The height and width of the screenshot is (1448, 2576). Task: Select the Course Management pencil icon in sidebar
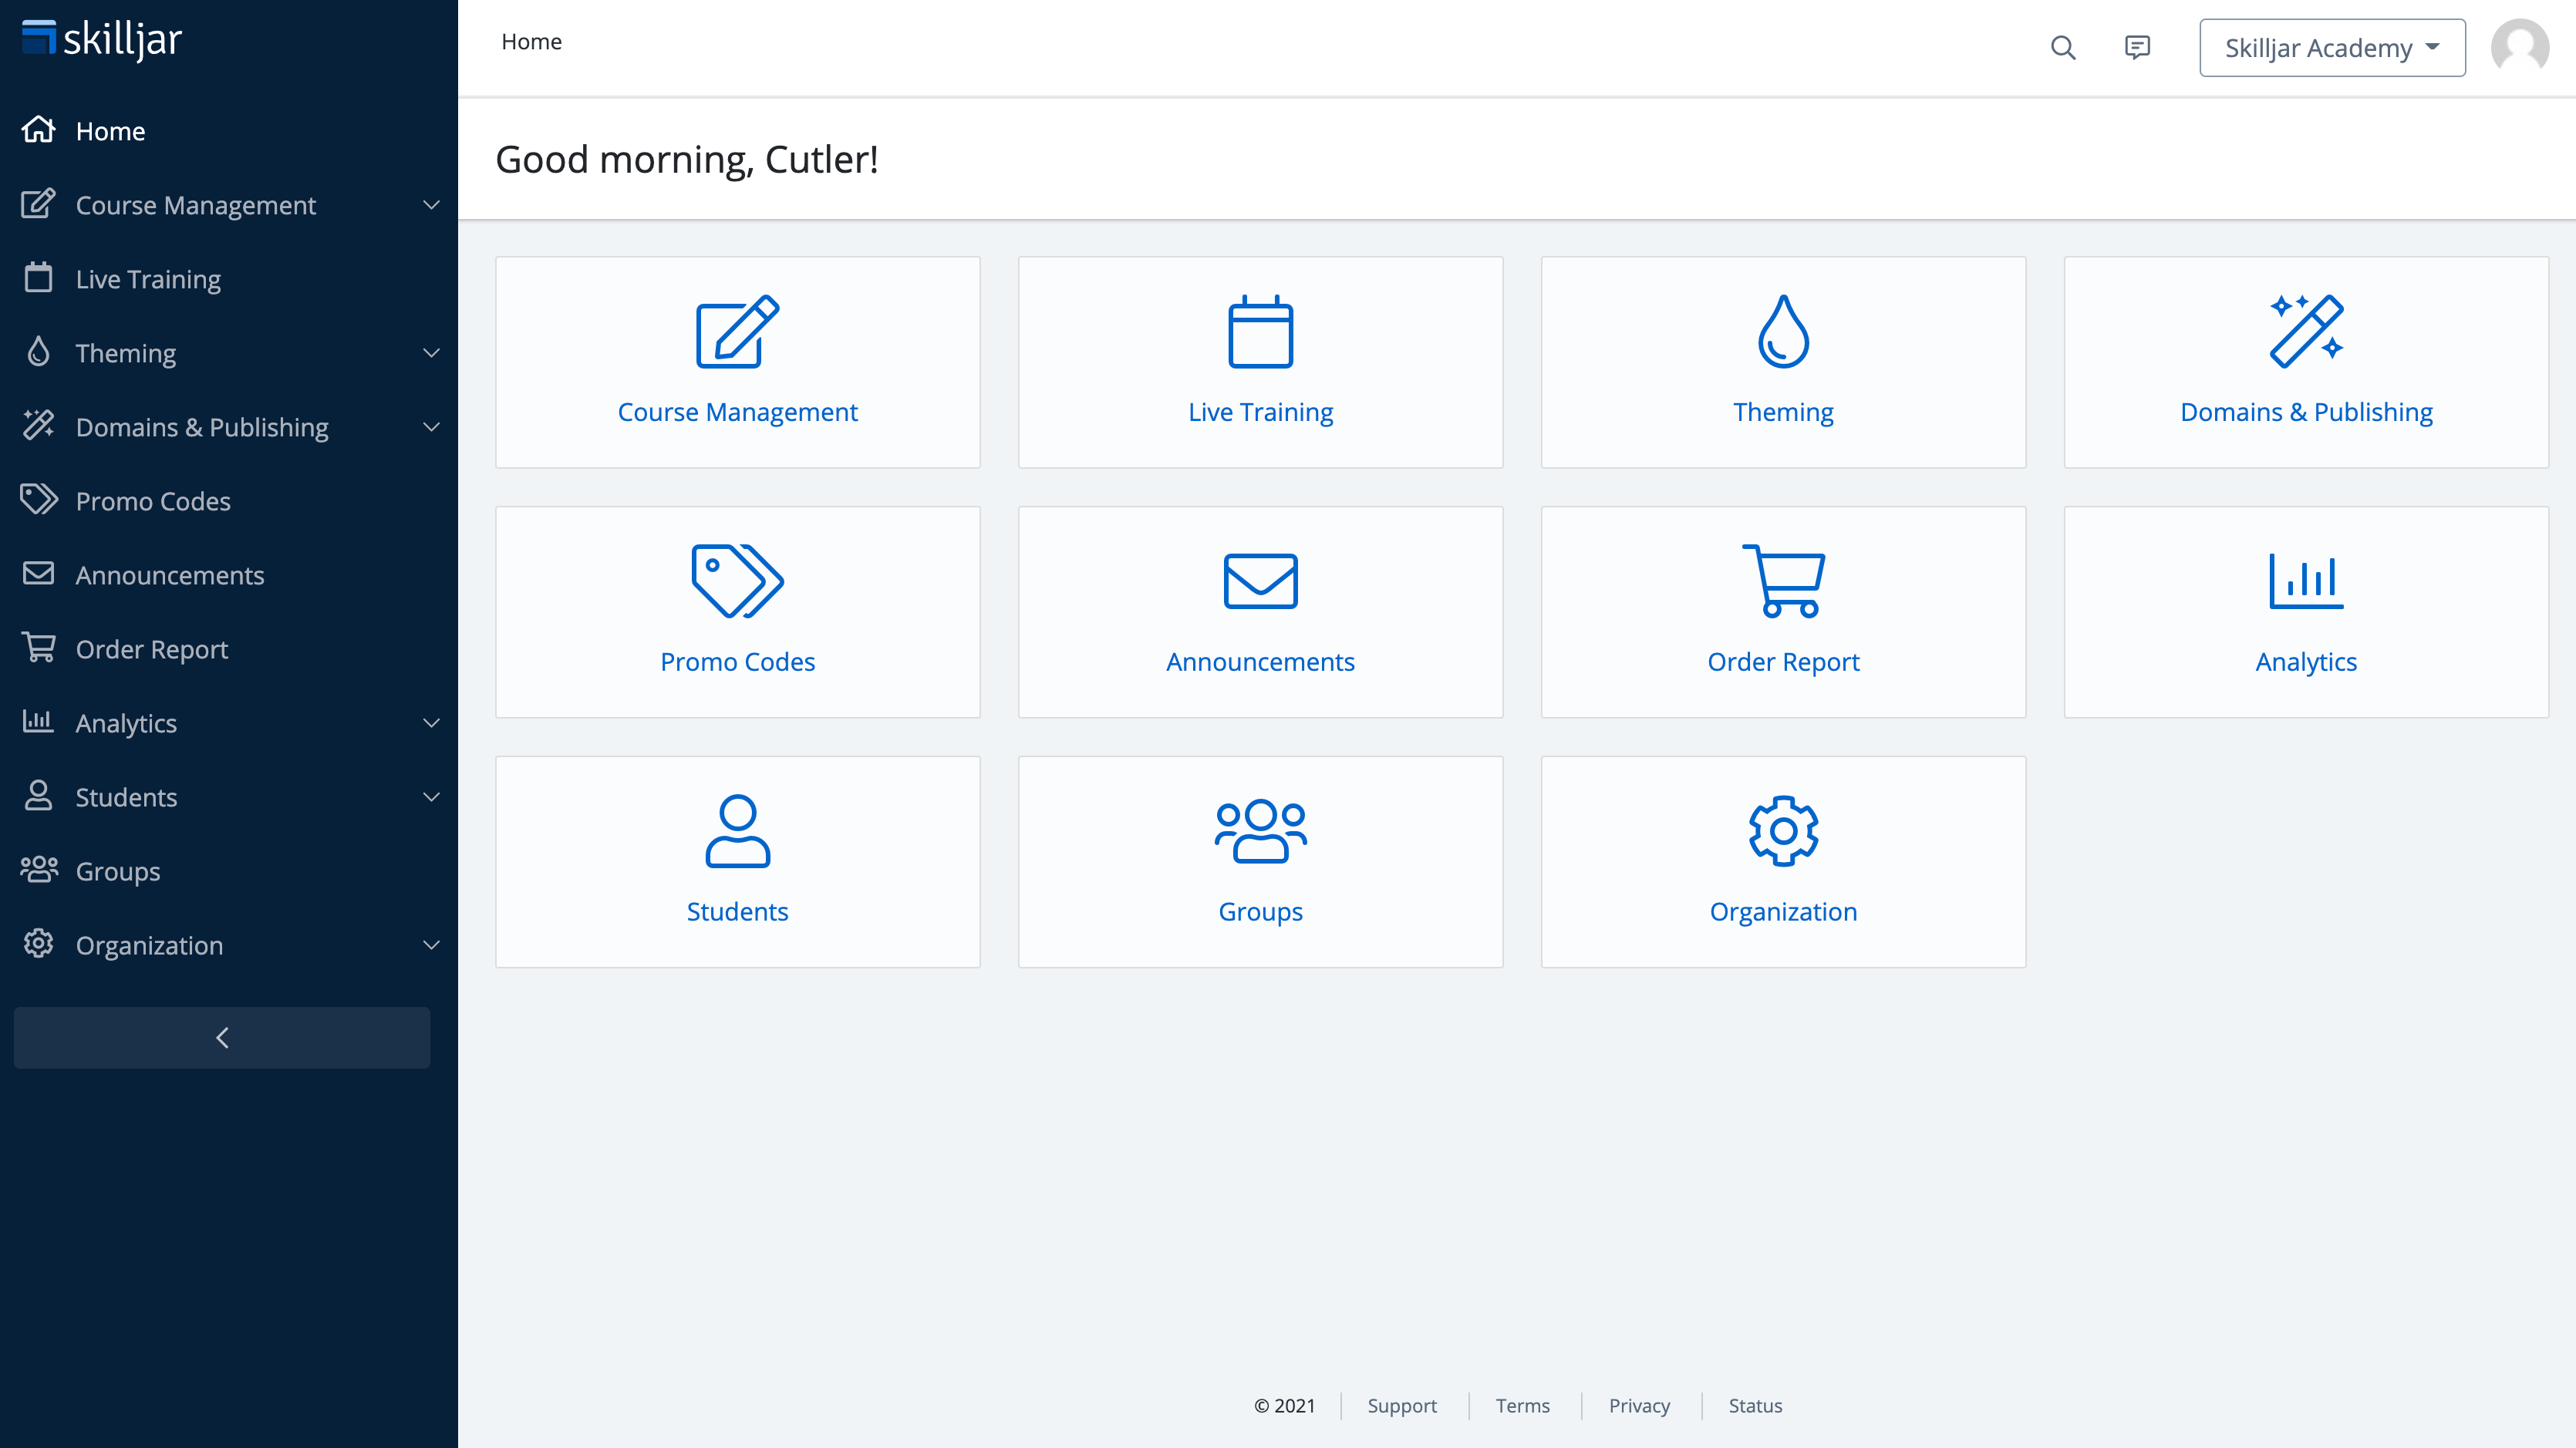(38, 204)
